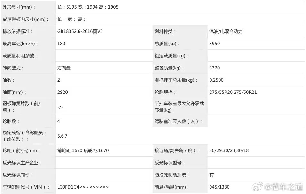Select the value GB18352.6-2016国VI

79,31
